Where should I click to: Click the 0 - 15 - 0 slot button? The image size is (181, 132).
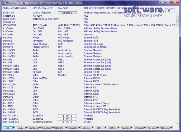click(67, 122)
